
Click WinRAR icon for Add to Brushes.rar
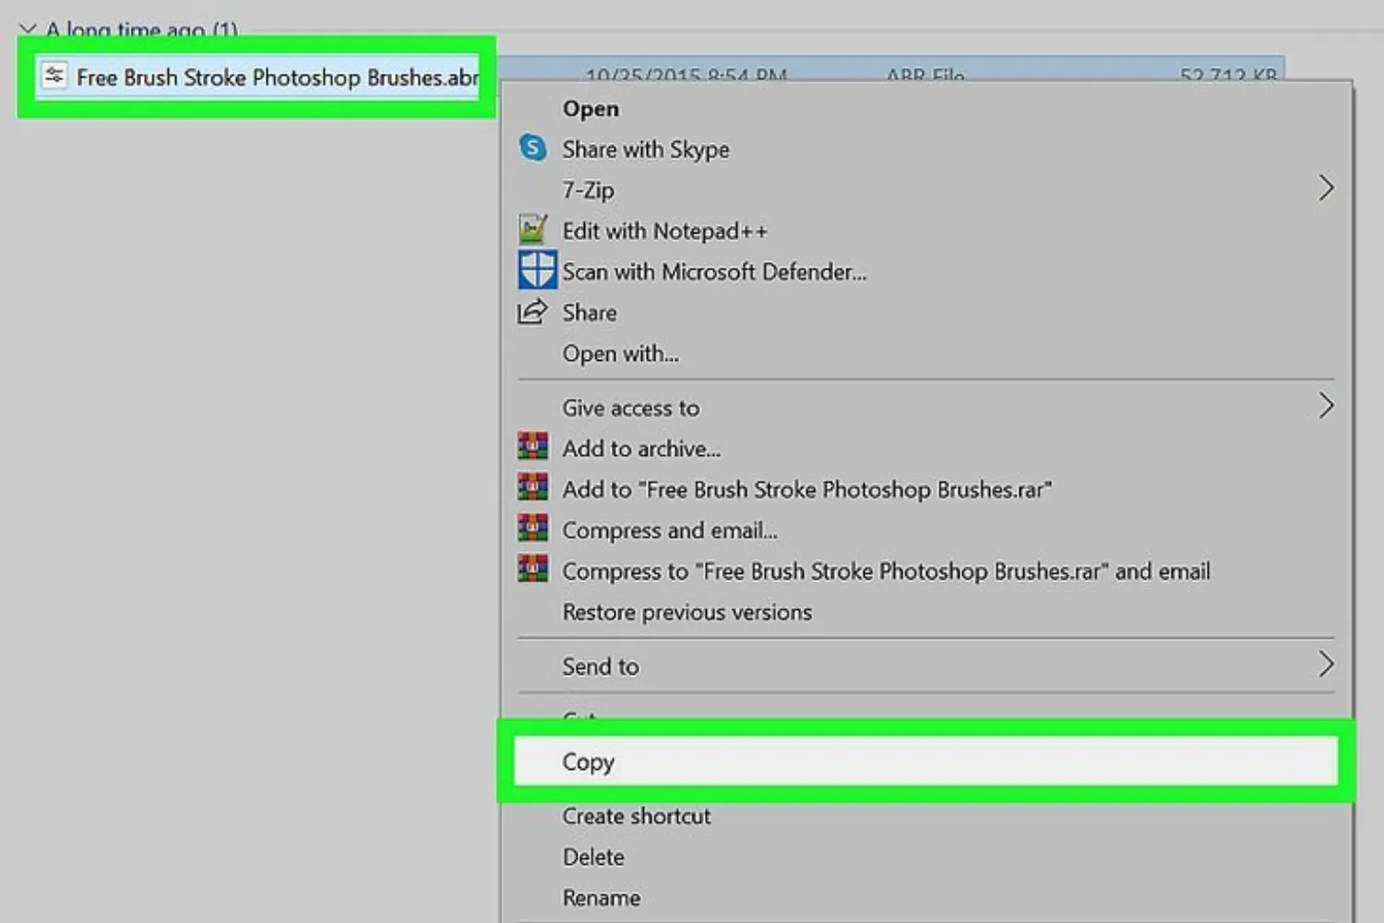point(532,487)
